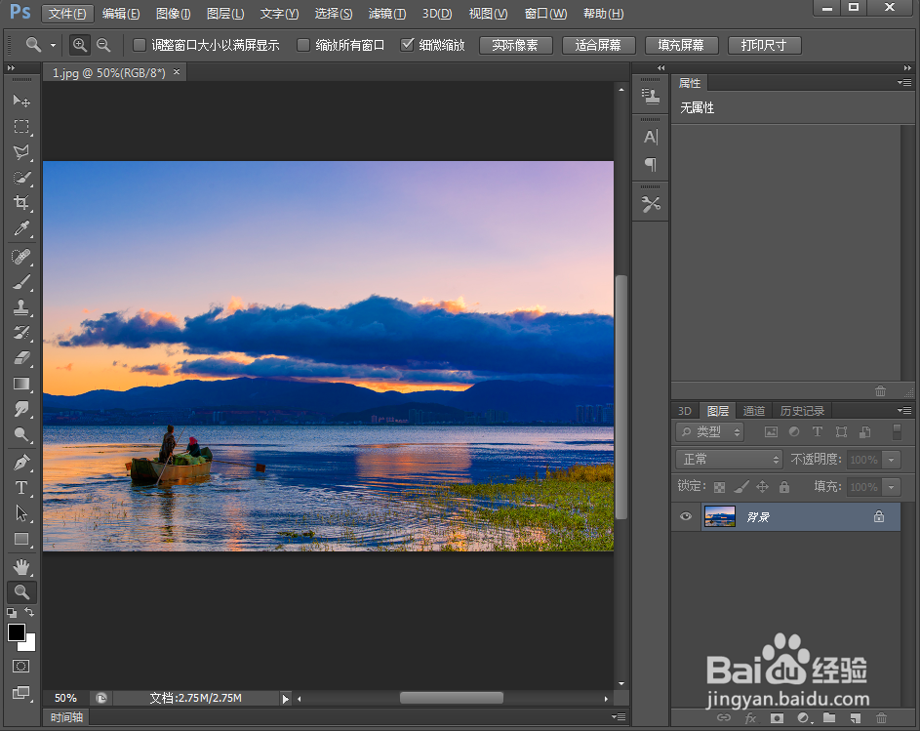Select the Horizontal Type tool
Screen dimensions: 920x731
tap(21, 488)
